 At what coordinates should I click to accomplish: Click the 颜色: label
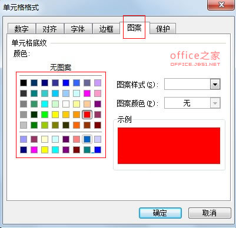22,53
